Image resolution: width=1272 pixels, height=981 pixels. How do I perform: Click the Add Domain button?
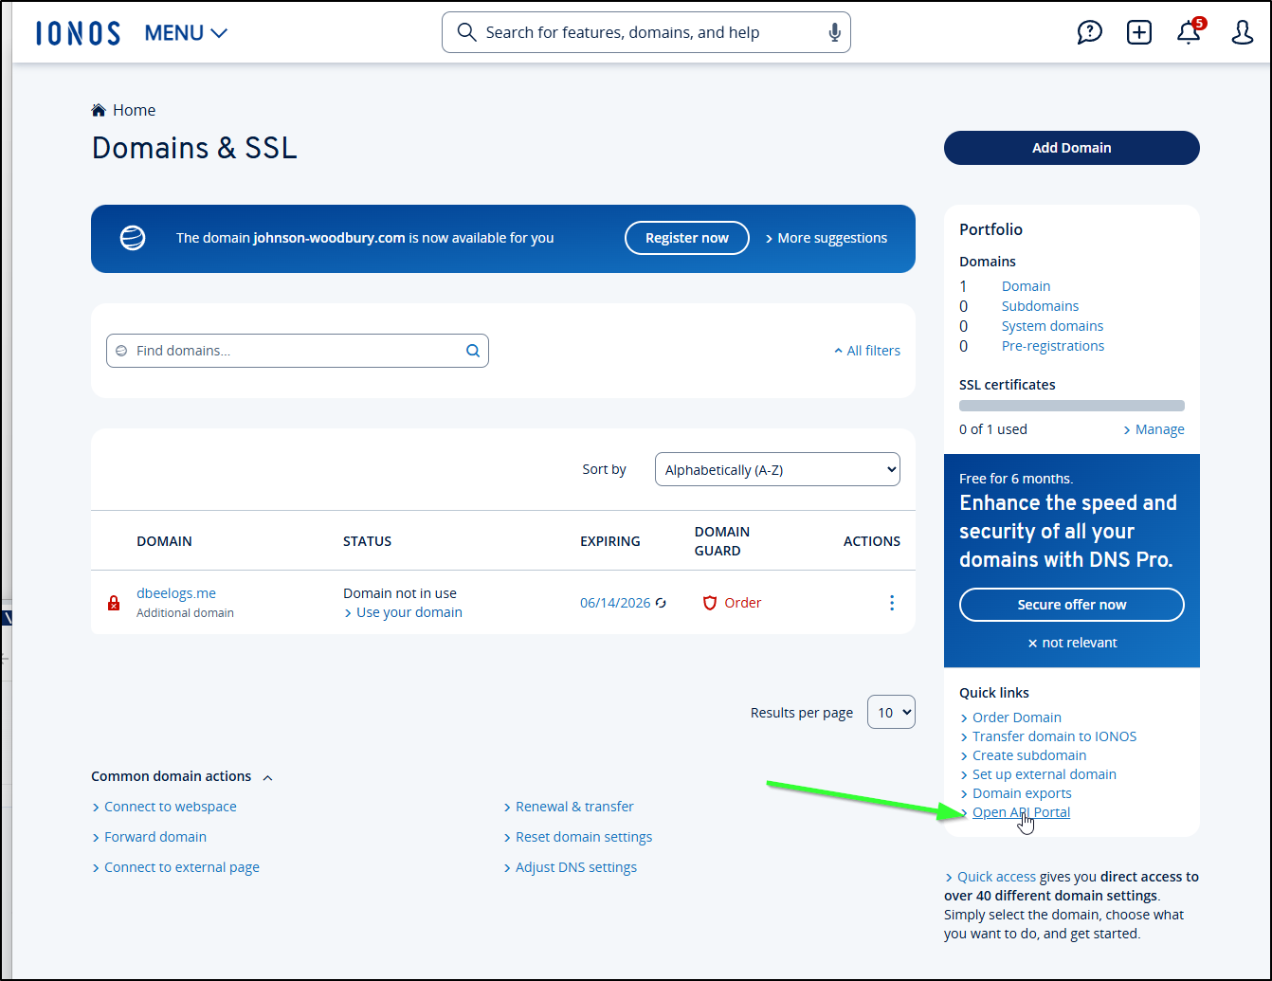point(1071,148)
